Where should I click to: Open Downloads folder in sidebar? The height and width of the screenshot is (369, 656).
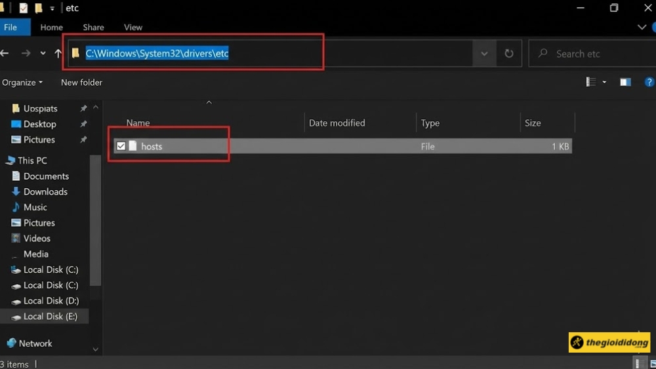[45, 192]
